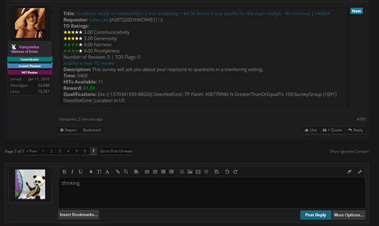379x226 pixels.
Task: Open the smilies picker
Action: pyautogui.click(x=182, y=172)
